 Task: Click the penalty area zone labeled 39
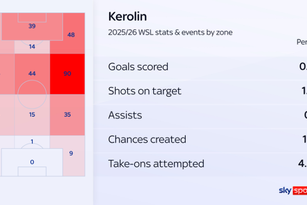click(32, 27)
